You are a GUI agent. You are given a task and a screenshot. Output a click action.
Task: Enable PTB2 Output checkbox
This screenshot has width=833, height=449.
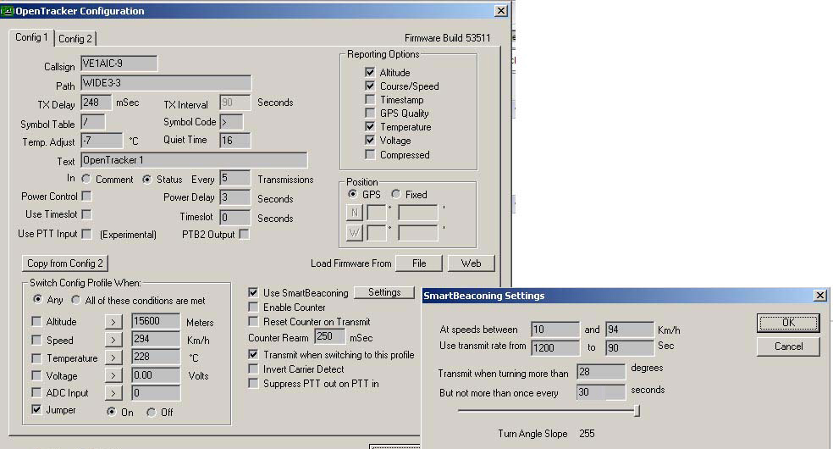(x=244, y=234)
